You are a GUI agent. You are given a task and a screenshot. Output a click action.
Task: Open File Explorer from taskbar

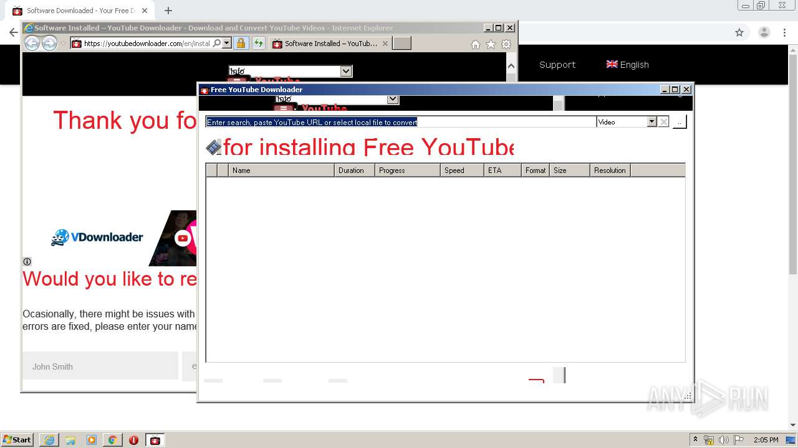70,440
